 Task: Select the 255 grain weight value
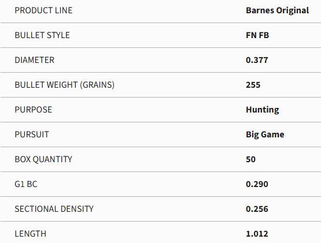(253, 85)
